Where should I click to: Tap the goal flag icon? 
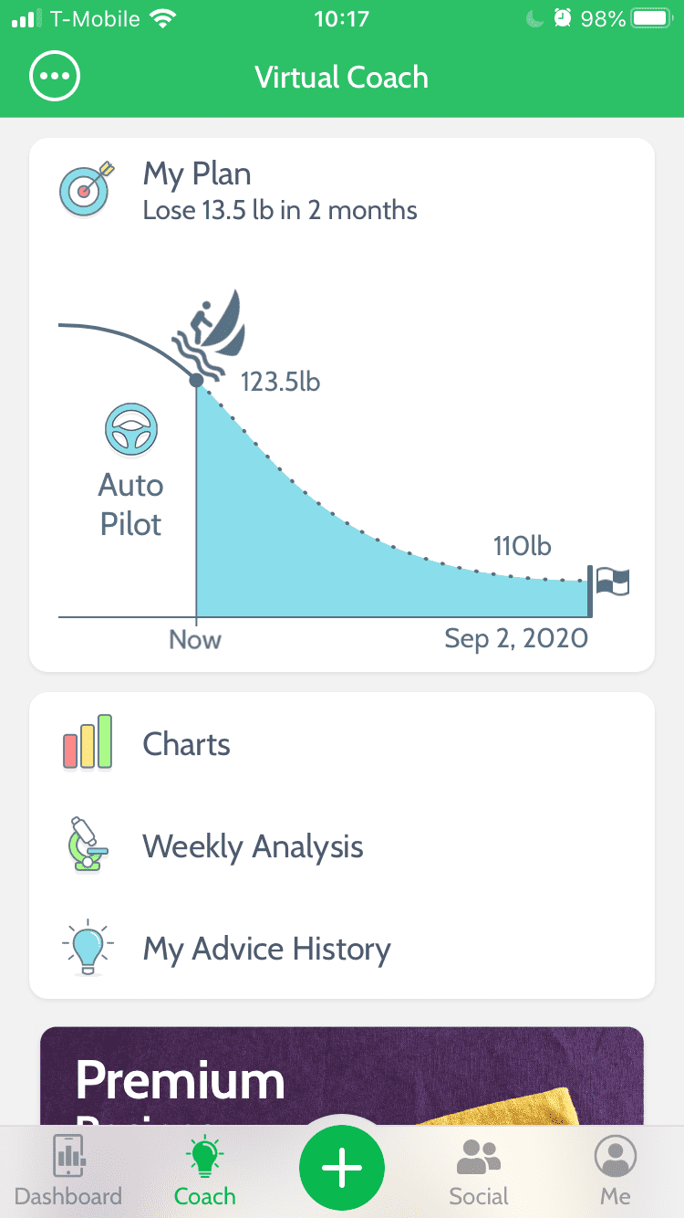pyautogui.click(x=612, y=581)
